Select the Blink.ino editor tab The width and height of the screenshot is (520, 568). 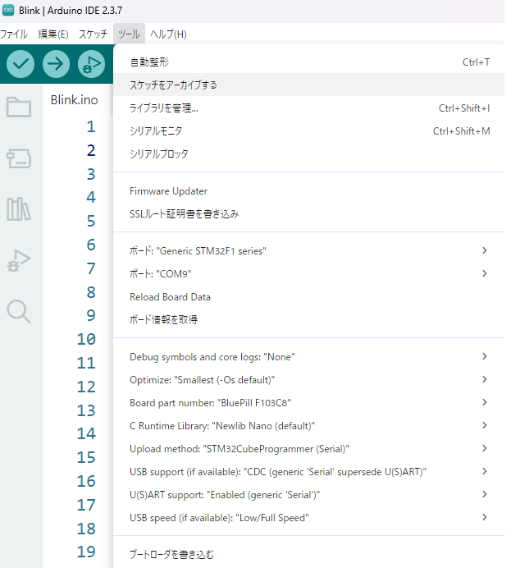click(74, 100)
